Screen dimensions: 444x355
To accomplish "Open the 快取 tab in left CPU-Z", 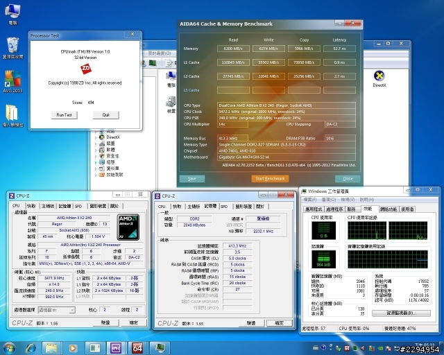I will (x=31, y=206).
